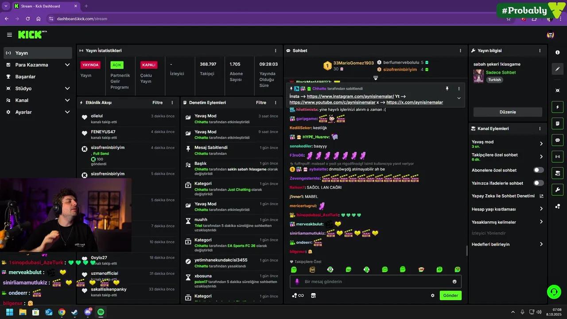567x319 pixels.
Task: Toggle Yalnızca ifadelerle sohbet switch
Action: (x=539, y=183)
